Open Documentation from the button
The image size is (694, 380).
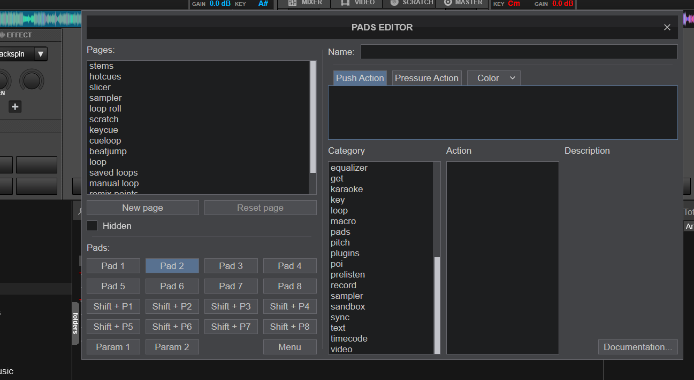point(638,347)
